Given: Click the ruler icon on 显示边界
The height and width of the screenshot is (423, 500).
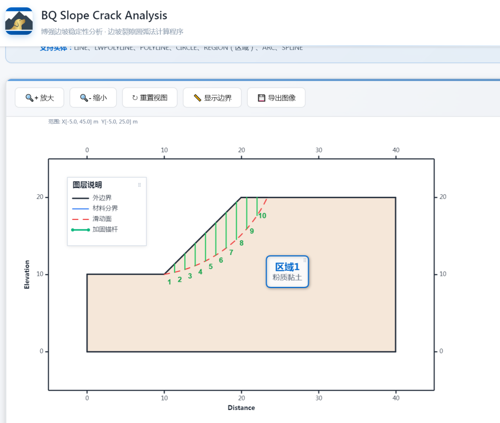Looking at the screenshot, I should [197, 98].
